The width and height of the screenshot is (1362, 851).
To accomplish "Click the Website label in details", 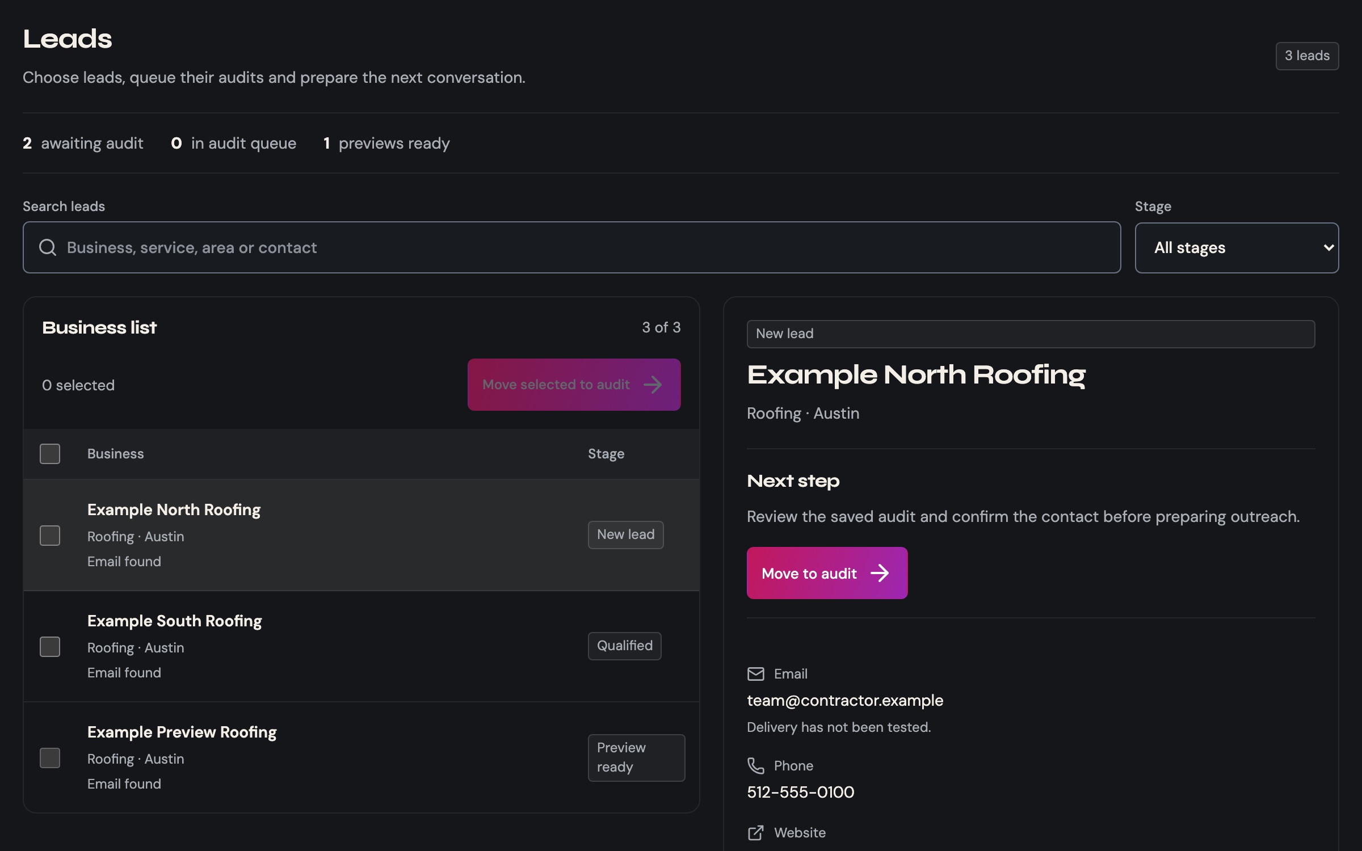I will (800, 832).
